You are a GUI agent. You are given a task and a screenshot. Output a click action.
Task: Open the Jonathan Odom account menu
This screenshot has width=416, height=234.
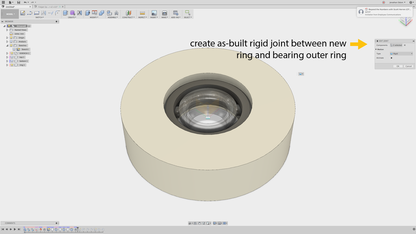tap(397, 2)
